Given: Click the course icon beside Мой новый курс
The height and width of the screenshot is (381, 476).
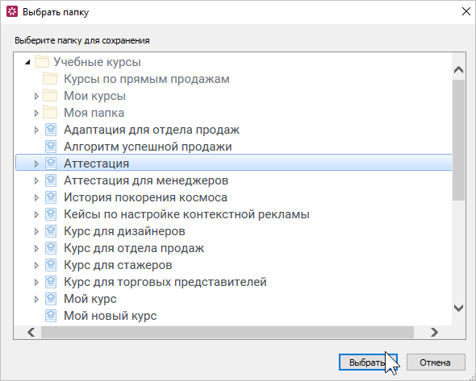Looking at the screenshot, I should coord(51,316).
